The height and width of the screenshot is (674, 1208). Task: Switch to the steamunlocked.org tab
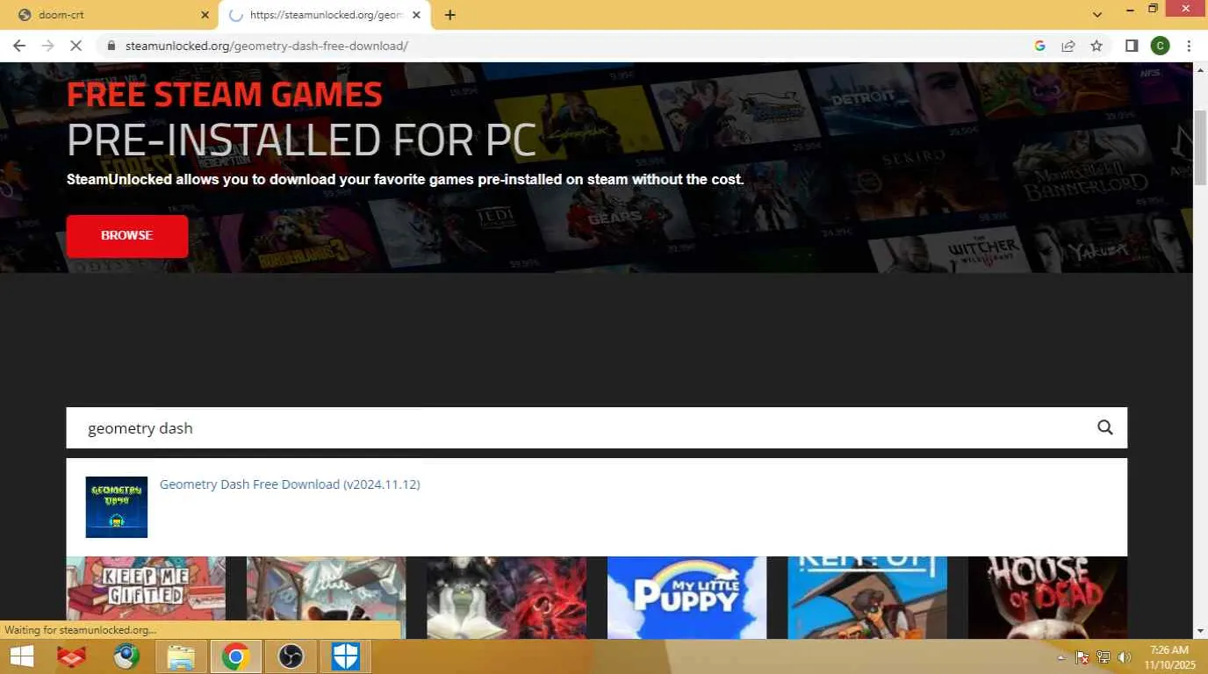(x=325, y=15)
